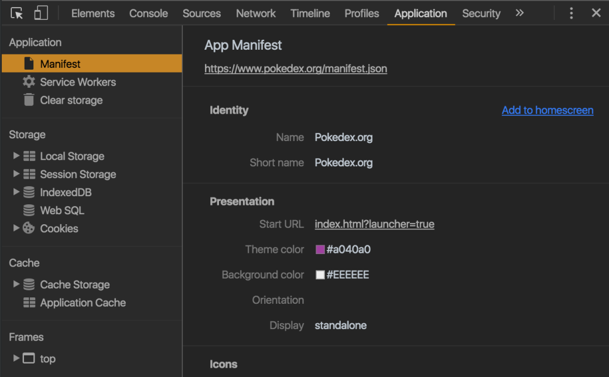Image resolution: width=609 pixels, height=377 pixels.
Task: Open the pokedex.org manifest.json link
Action: (296, 68)
